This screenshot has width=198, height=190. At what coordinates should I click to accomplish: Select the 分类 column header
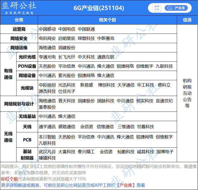19,20
